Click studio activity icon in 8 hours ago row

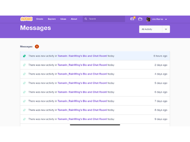tap(24, 56)
